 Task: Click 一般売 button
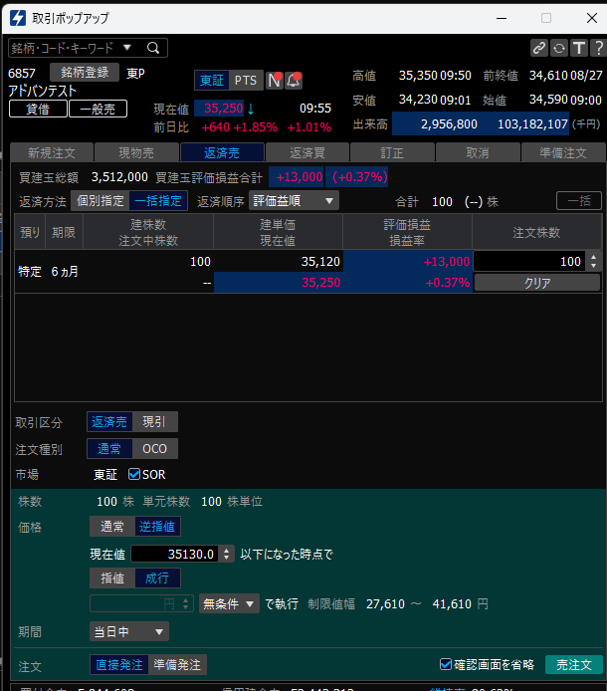click(x=98, y=109)
